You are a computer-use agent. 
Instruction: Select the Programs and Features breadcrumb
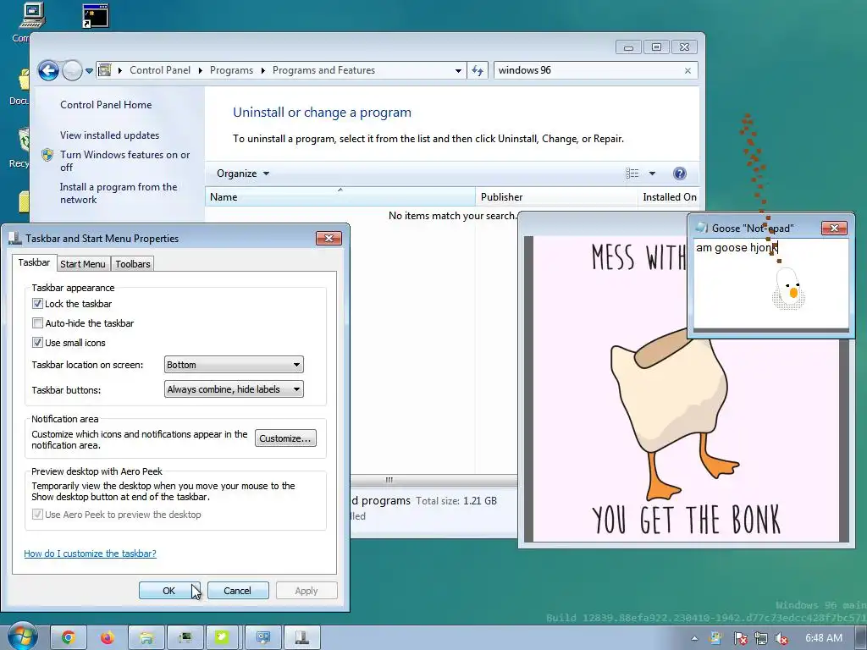coord(323,70)
